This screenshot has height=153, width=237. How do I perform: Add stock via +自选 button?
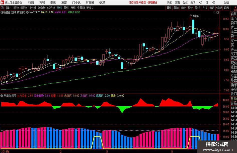click(x=219, y=8)
